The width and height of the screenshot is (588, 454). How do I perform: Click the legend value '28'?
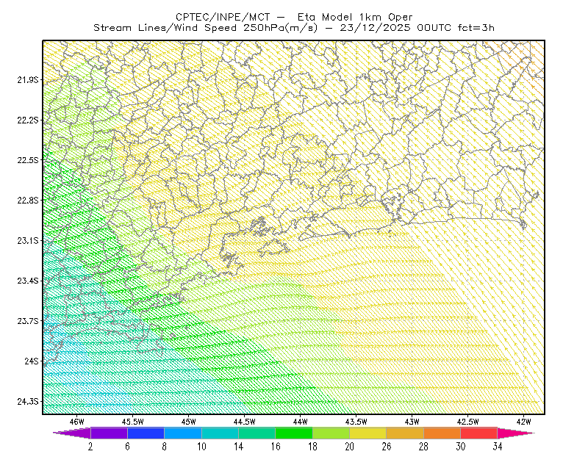tap(423, 447)
